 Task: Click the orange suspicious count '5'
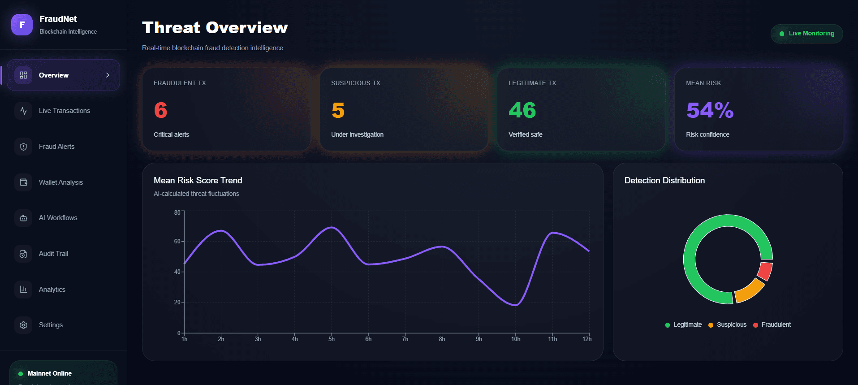click(338, 110)
